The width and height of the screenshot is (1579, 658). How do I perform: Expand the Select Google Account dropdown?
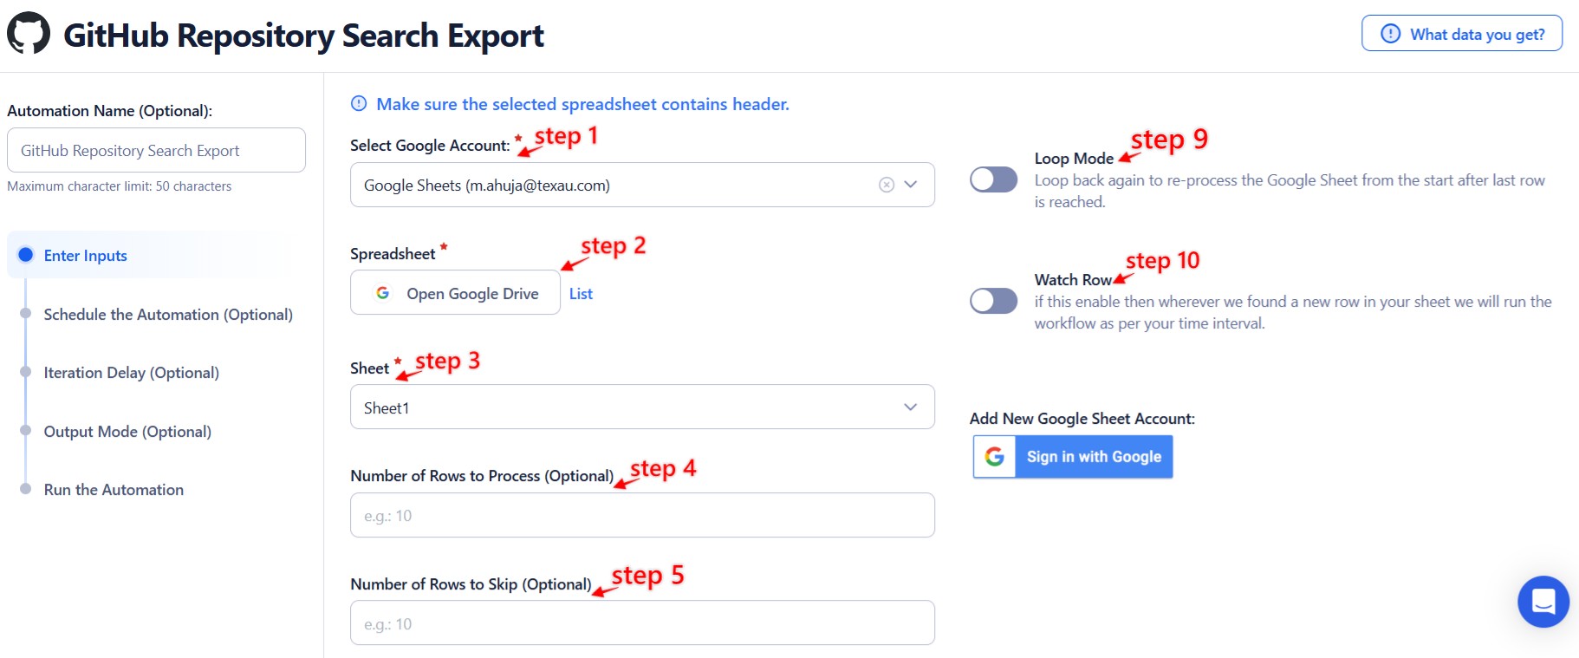pyautogui.click(x=911, y=185)
